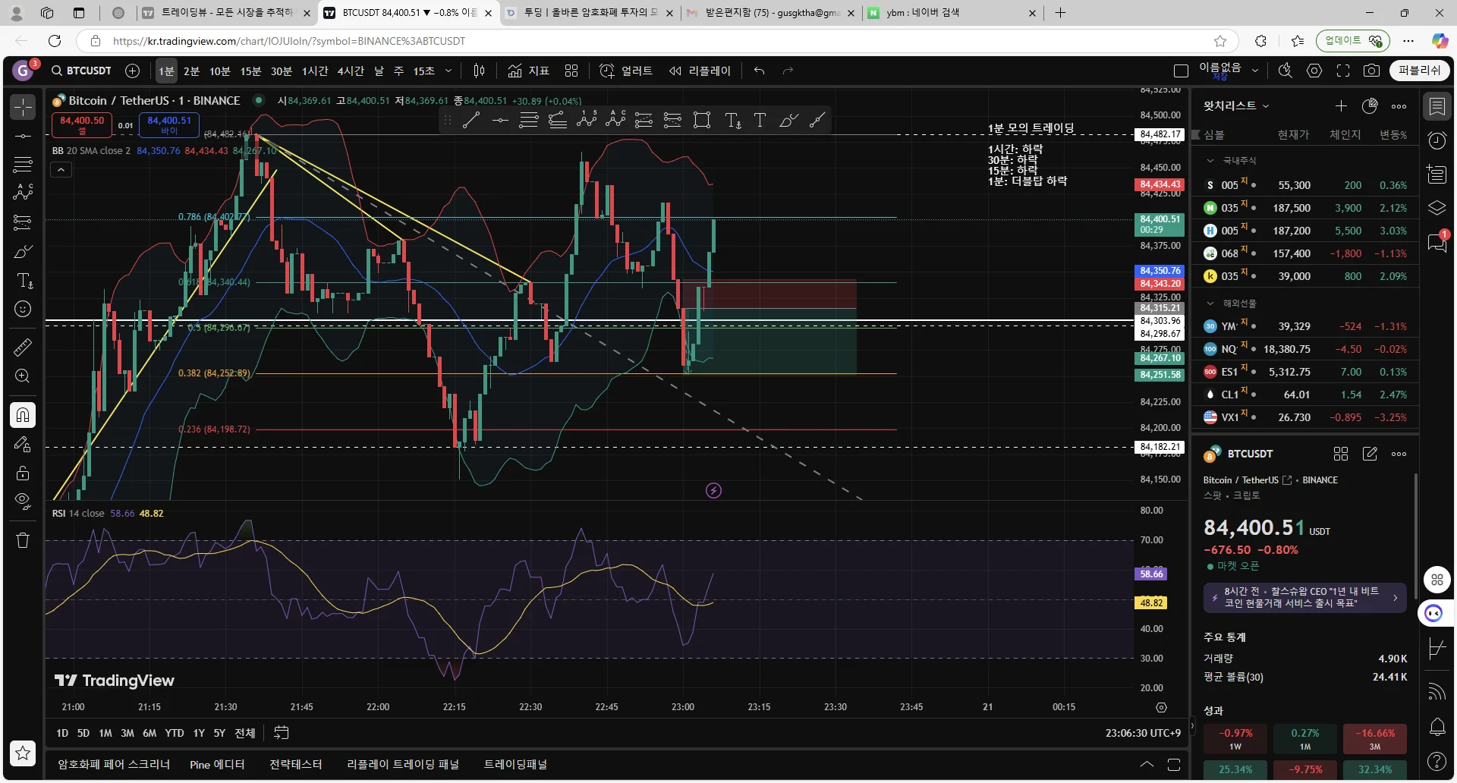Open chart settings gear icon
Screen dimensions: 1457x783
click(1314, 71)
